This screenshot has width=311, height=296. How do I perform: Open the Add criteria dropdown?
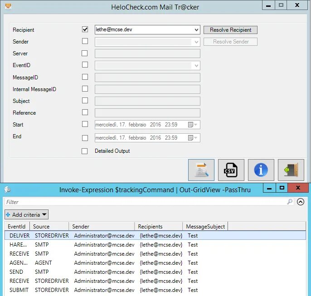26,214
